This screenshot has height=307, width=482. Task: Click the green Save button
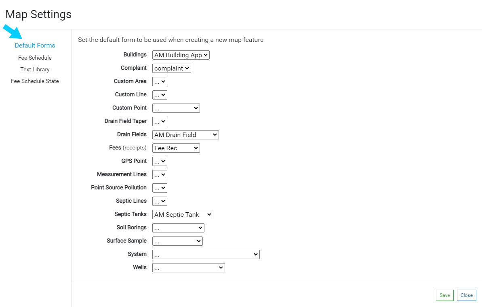tap(444, 295)
